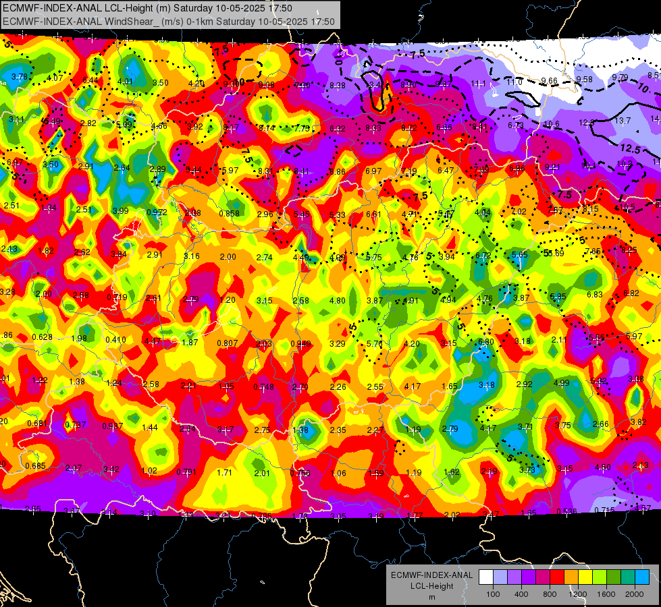Click the wind shear value 12.3
The height and width of the screenshot is (607, 661).
point(586,123)
